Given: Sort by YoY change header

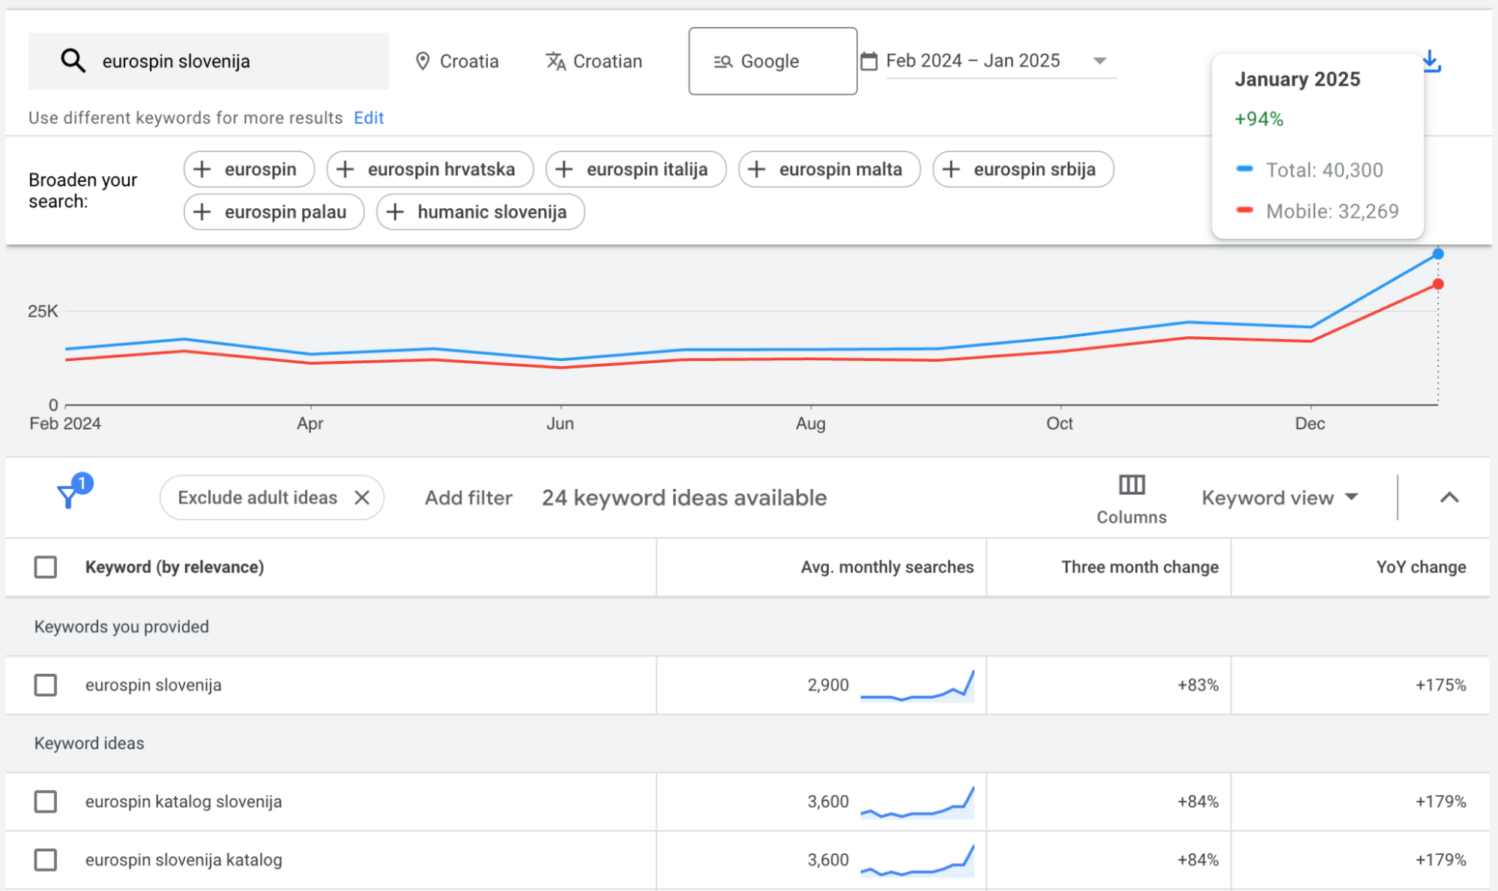Looking at the screenshot, I should coord(1421,568).
